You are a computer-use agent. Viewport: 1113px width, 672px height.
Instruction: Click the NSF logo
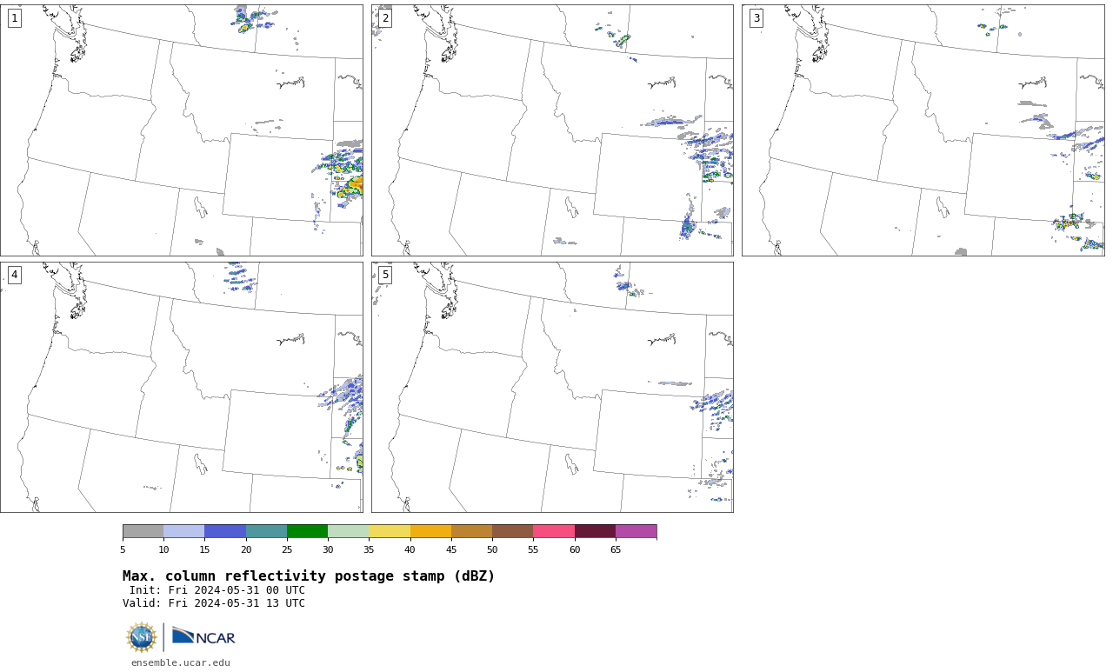[x=142, y=637]
